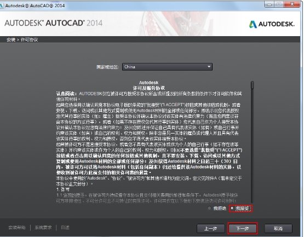Viewport: 304px width, 237px height.
Task: Click the '1. 许可' section heading text
Action: point(63,189)
